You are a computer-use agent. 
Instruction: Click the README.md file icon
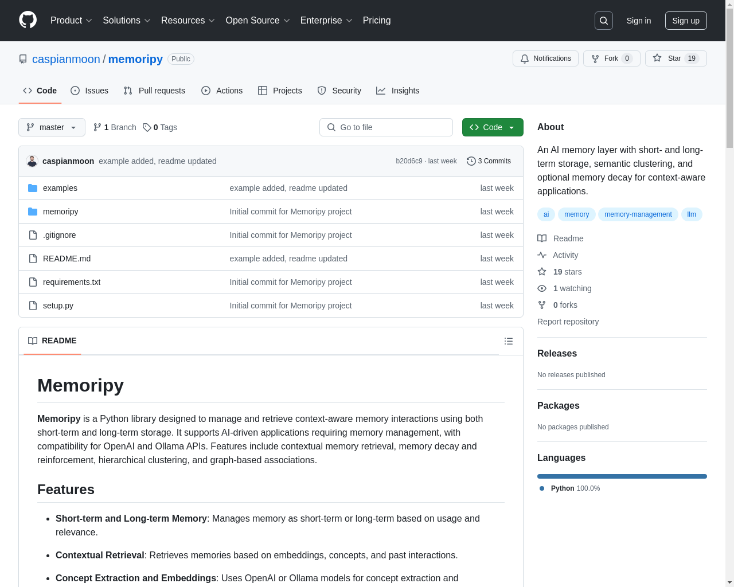[x=33, y=259]
